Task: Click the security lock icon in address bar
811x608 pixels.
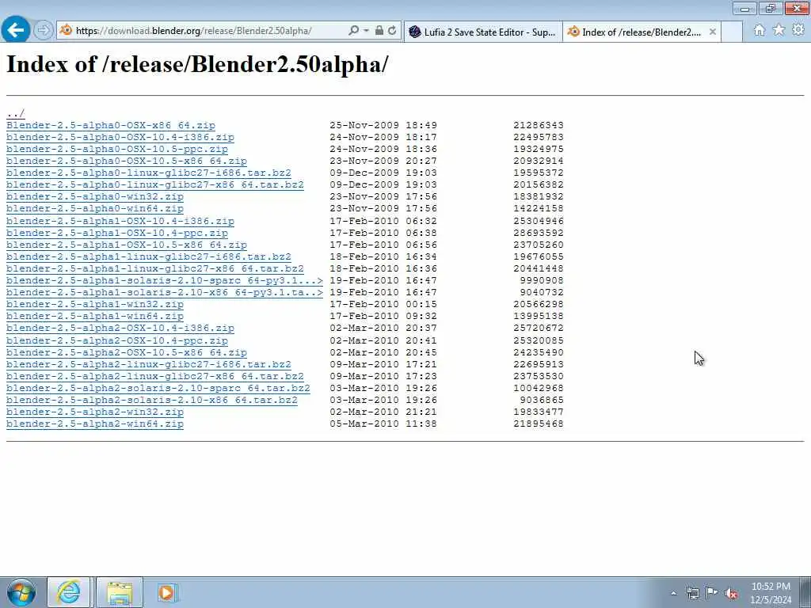Action: [x=379, y=31]
